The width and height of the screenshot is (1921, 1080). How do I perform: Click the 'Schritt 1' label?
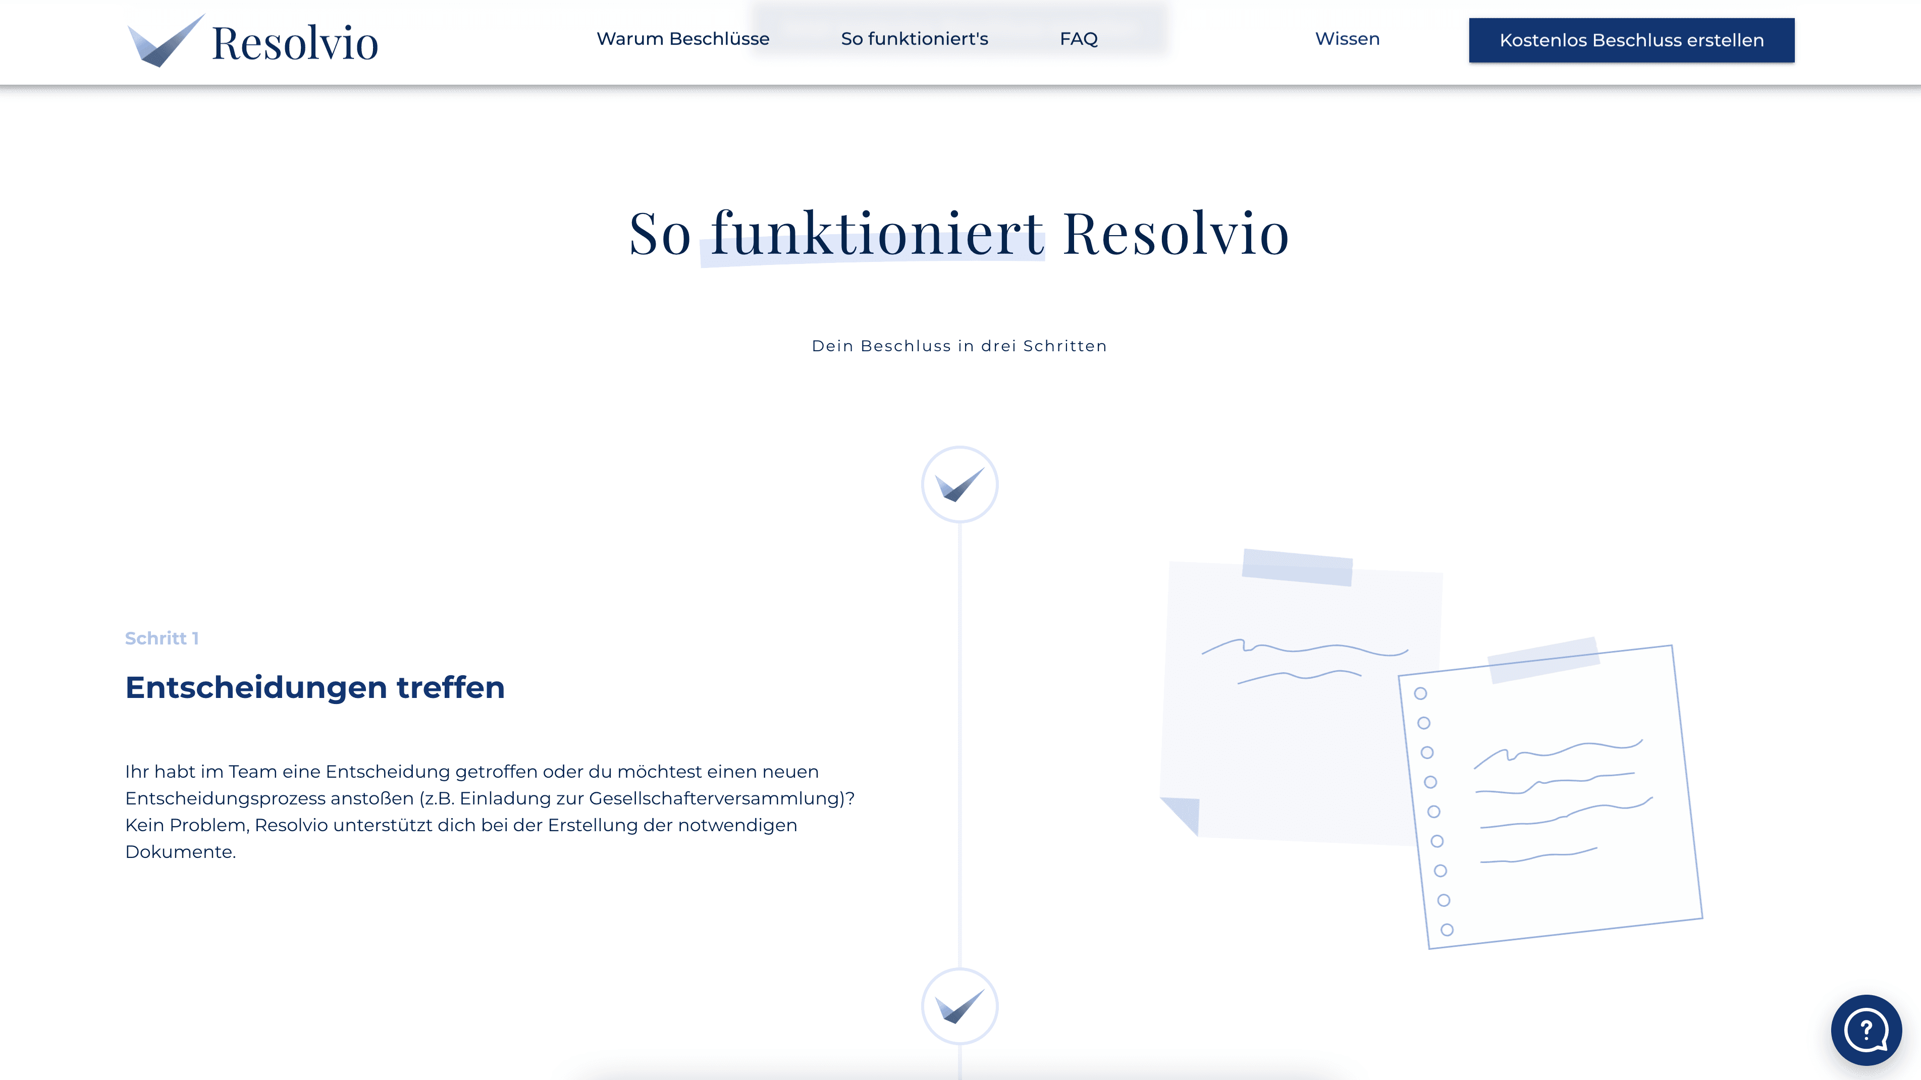pyautogui.click(x=162, y=638)
